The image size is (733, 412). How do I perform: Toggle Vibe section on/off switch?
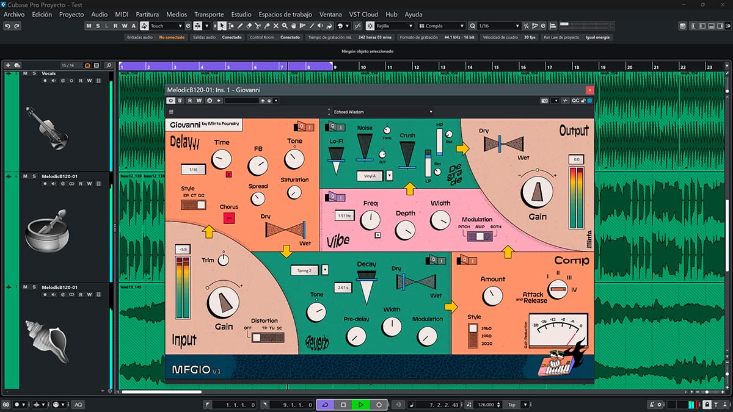tap(336, 197)
